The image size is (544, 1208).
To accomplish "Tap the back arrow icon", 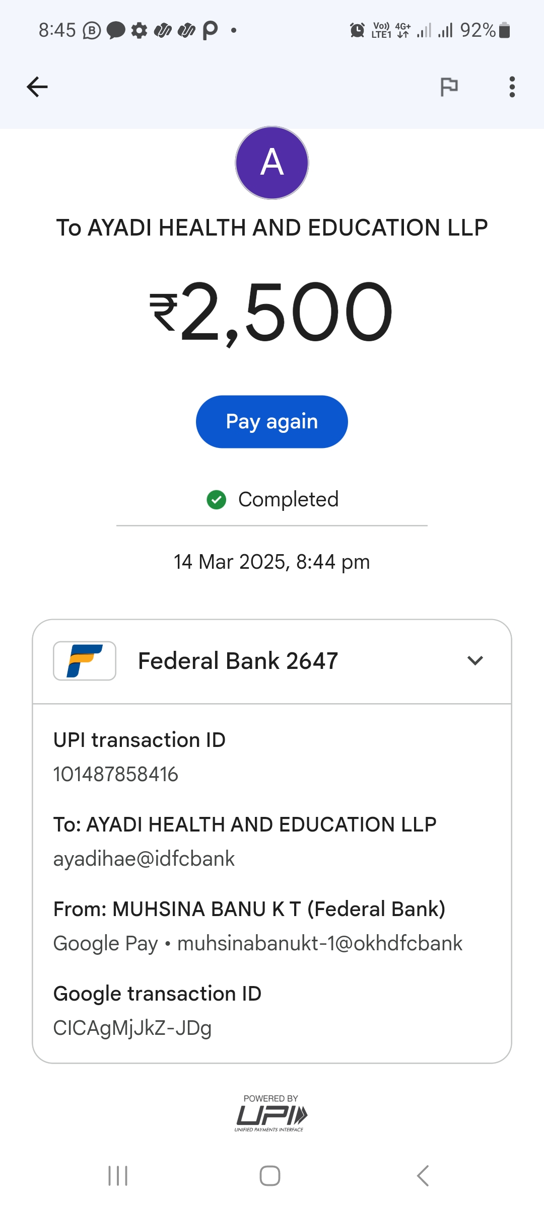I will click(37, 87).
